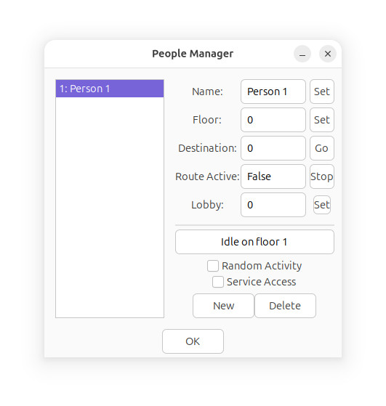Toggle the Service Access checkbox
The width and height of the screenshot is (386, 406).
218,282
